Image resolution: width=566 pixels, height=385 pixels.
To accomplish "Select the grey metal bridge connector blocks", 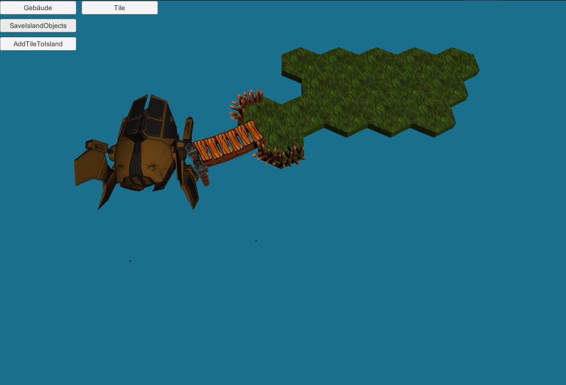I will coord(196,160).
